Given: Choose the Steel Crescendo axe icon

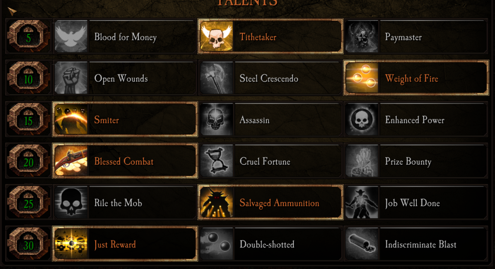Looking at the screenshot, I should pyautogui.click(x=217, y=78).
